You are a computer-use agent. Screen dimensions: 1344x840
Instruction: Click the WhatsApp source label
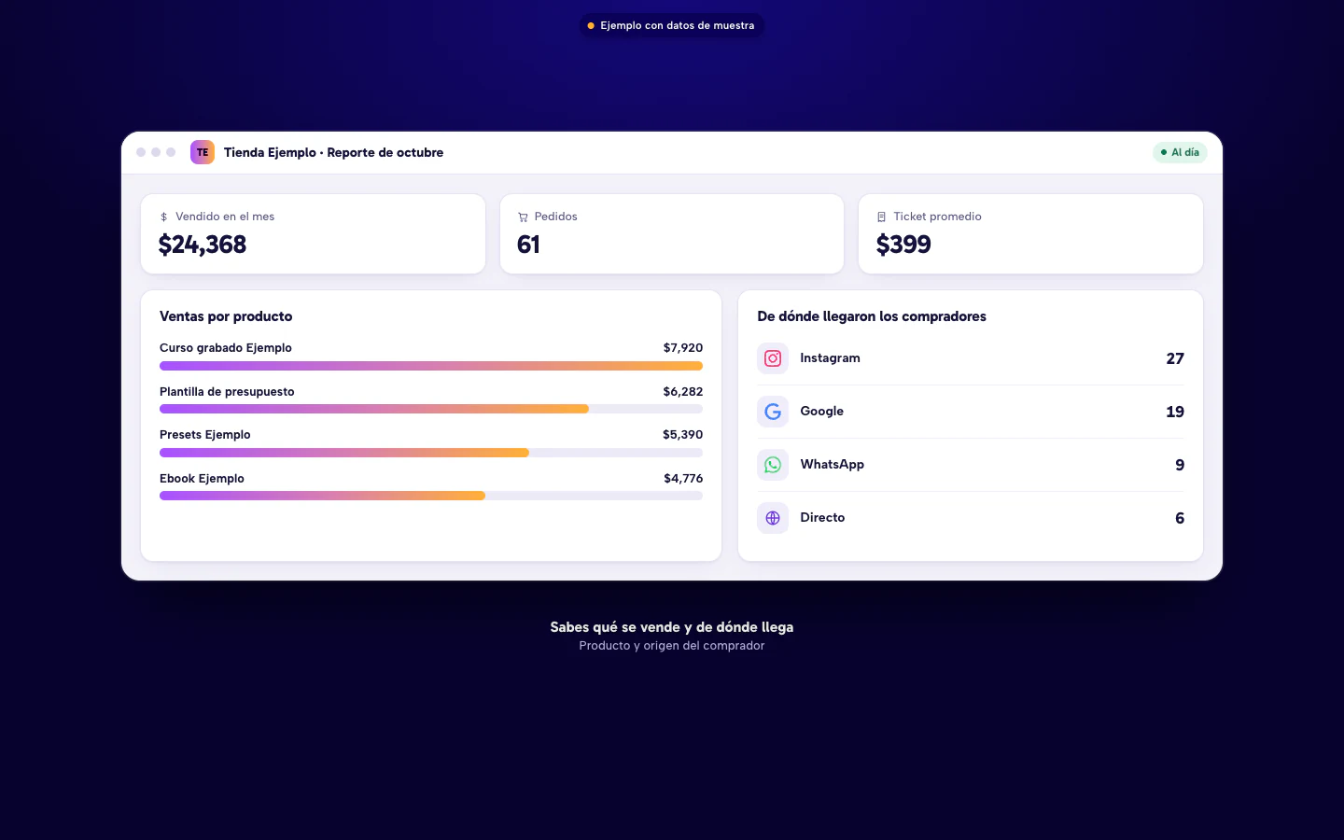pyautogui.click(x=832, y=465)
